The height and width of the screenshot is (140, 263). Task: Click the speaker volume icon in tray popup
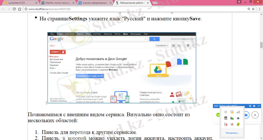[226, 112]
